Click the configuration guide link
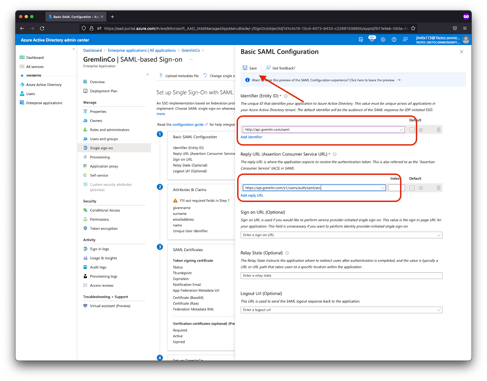 (188, 124)
